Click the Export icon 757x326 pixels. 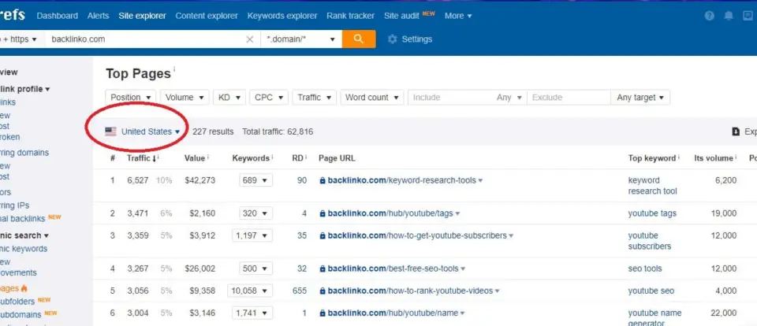tap(736, 132)
